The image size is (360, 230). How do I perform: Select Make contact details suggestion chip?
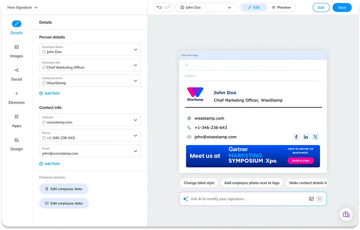307,183
